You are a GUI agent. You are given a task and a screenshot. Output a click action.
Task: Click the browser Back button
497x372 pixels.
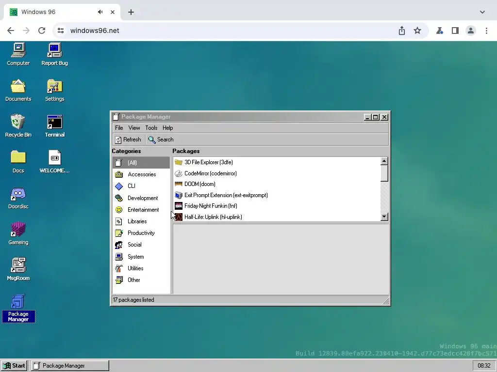[11, 31]
